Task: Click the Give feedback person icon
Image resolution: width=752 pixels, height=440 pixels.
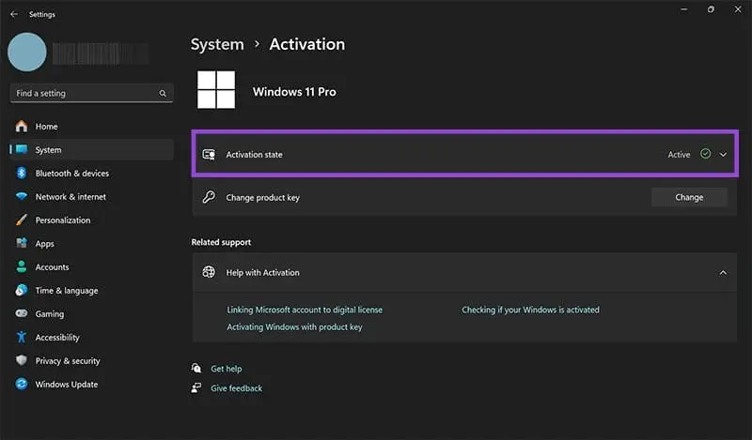Action: tap(196, 387)
